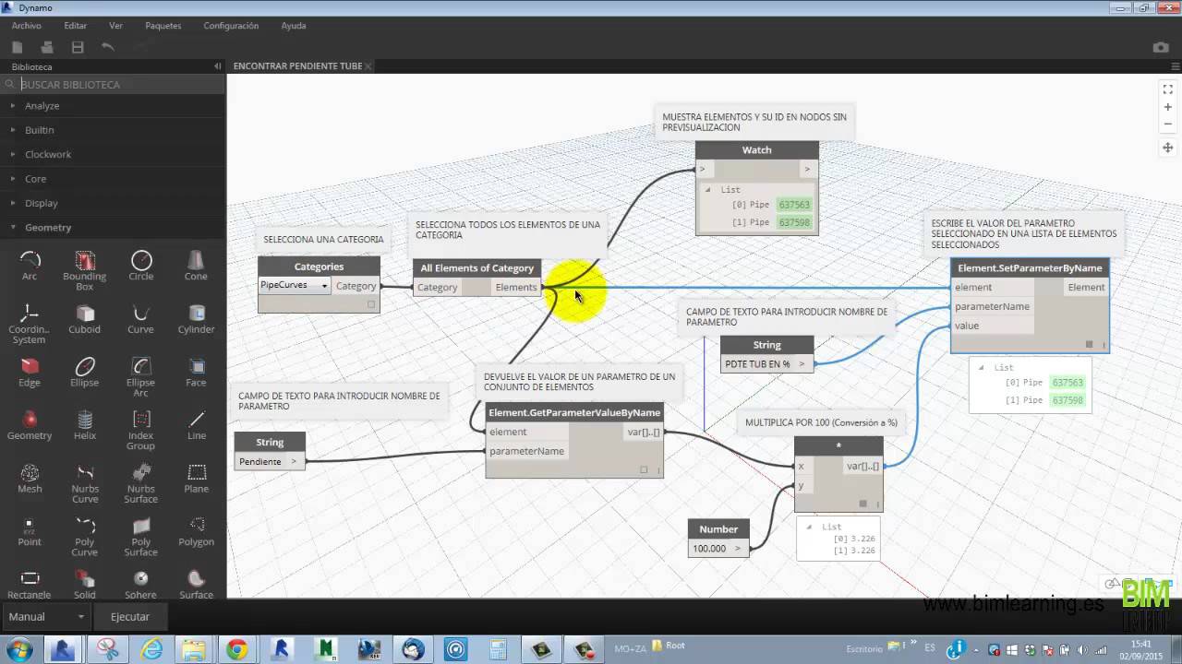Toggle preview checkbox on GetParameterValueByName node
The width and height of the screenshot is (1182, 664).
tap(644, 469)
